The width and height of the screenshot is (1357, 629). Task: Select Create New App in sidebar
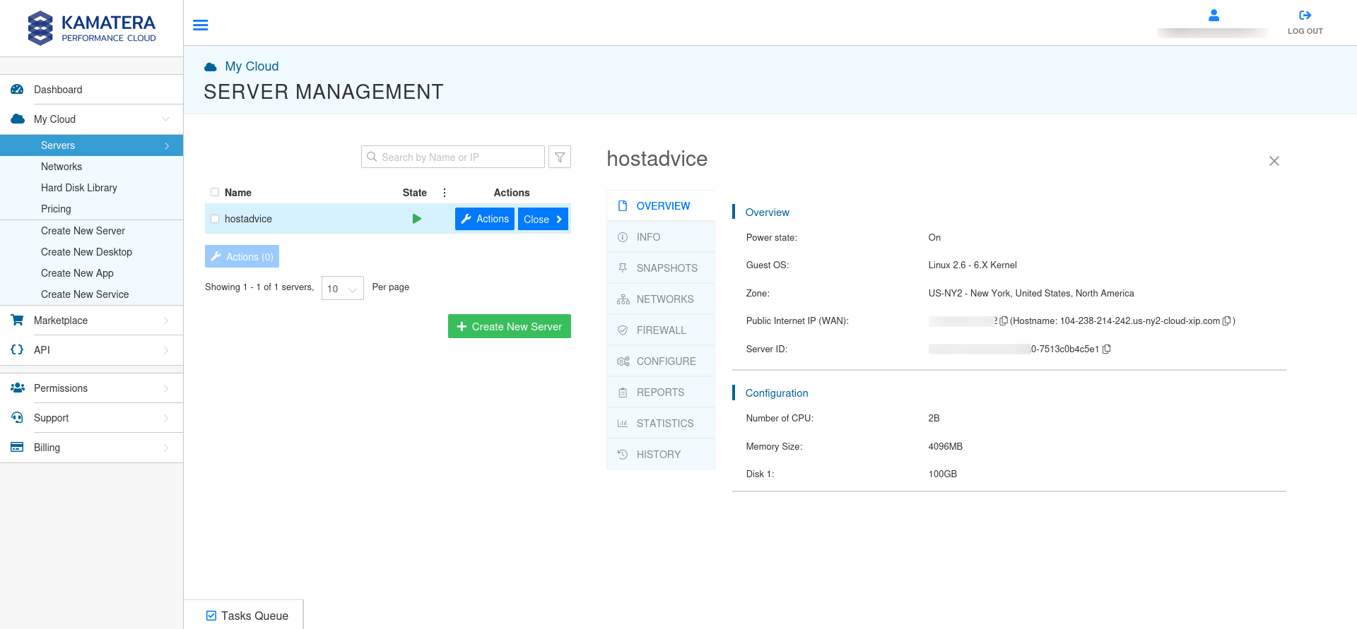[x=77, y=273]
